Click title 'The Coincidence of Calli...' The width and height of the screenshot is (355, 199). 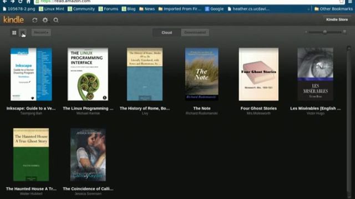pos(88,188)
